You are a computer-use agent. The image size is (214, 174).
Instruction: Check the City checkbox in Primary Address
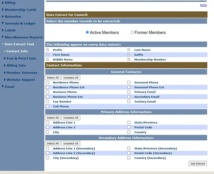click(x=47, y=132)
